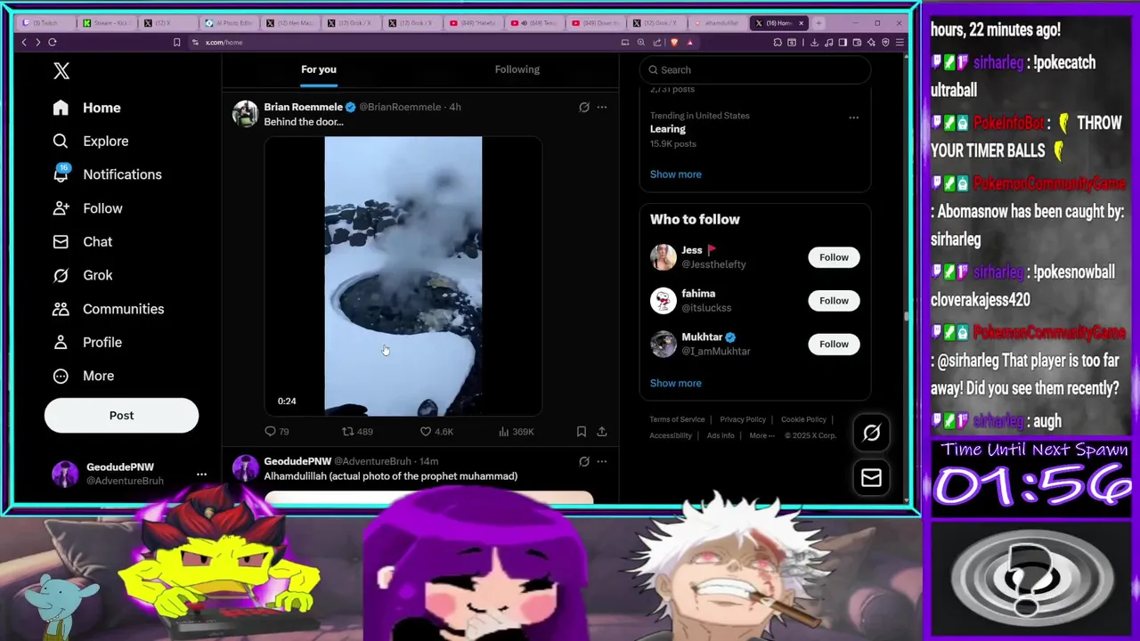
Task: Go to Communities in the sidebar
Action: pyautogui.click(x=108, y=309)
